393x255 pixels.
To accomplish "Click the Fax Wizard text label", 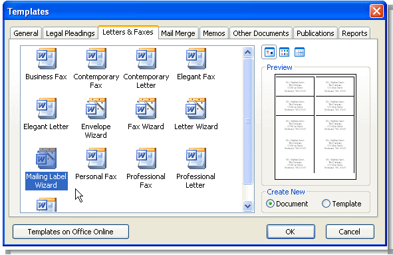I will coord(146,127).
